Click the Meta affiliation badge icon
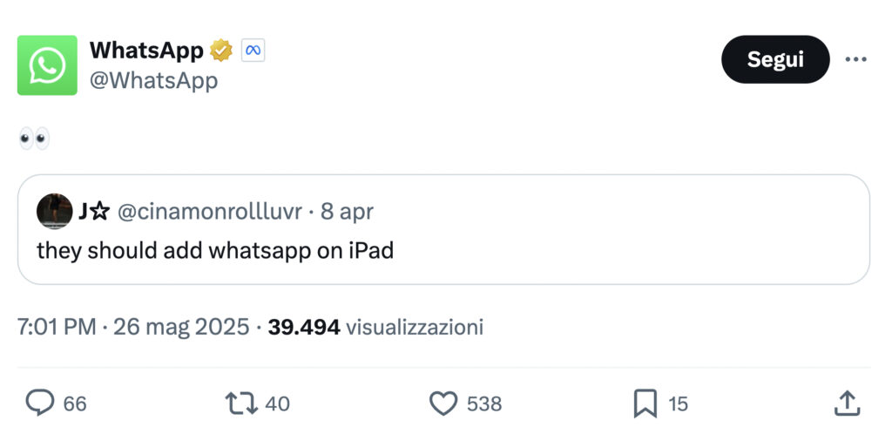The image size is (892, 434). pos(253,51)
